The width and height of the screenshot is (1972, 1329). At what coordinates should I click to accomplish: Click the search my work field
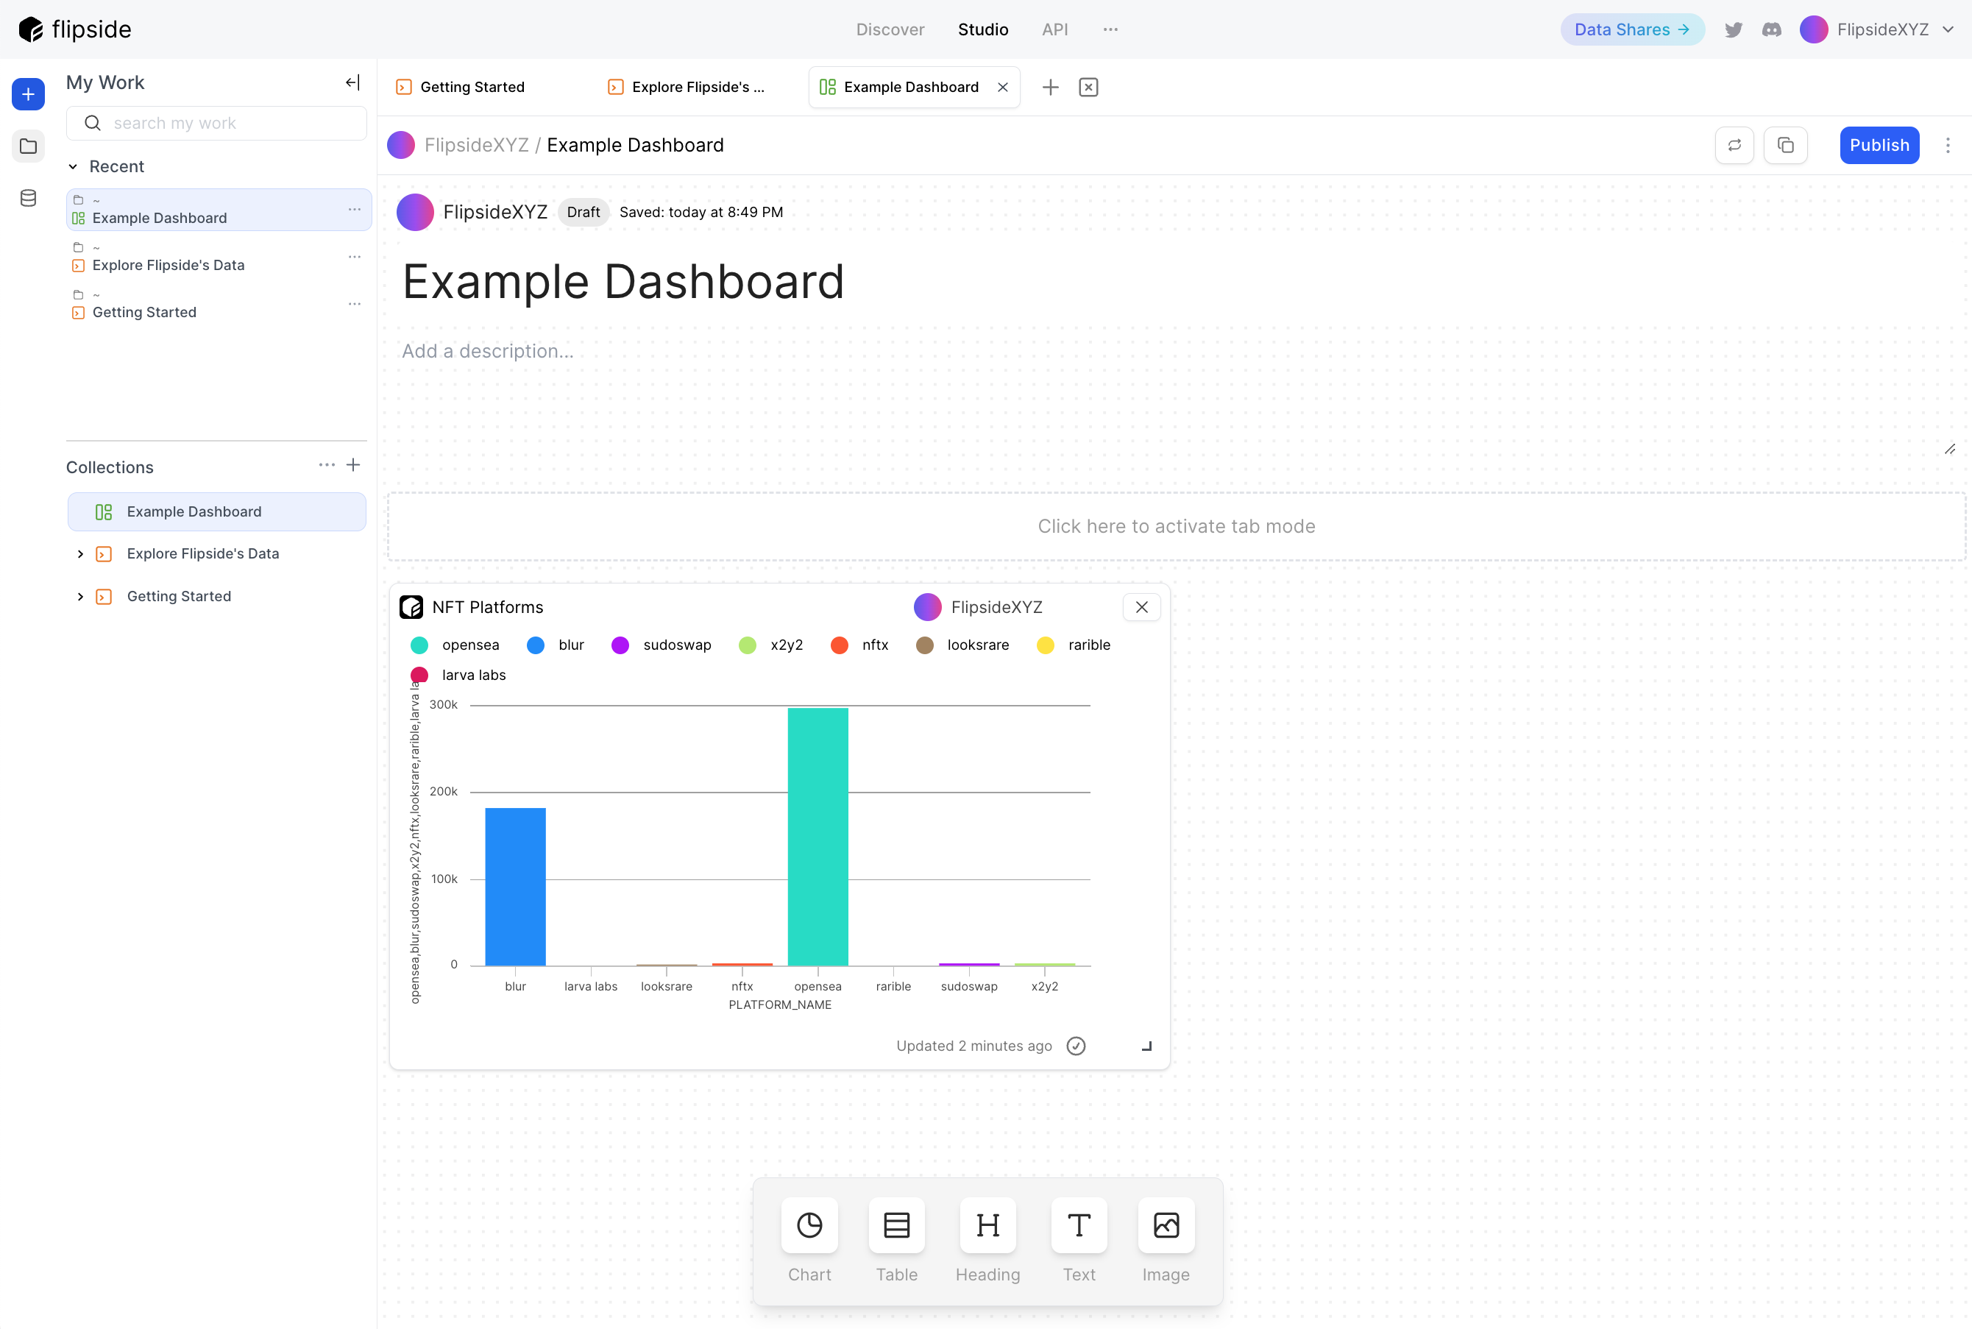217,124
